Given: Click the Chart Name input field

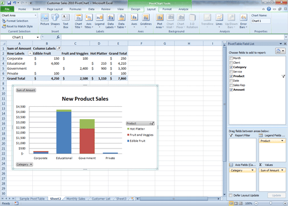Looking at the screenshot, I should click(x=261, y=21).
